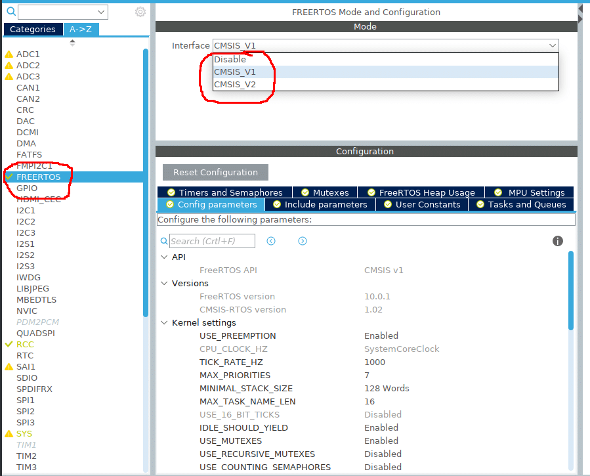Click the TICK_RATE_HZ value 1000

tap(375, 362)
